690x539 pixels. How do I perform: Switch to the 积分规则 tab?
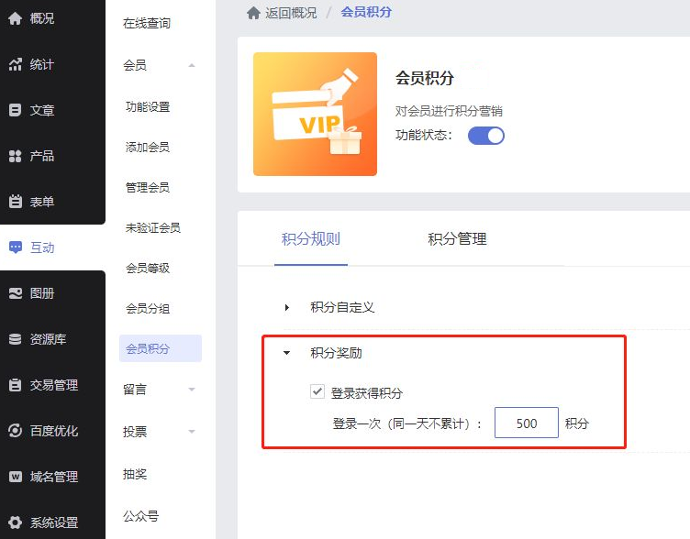311,238
